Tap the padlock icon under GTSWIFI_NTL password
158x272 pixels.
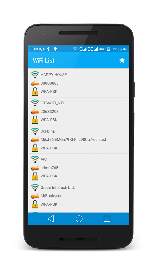[x=35, y=120]
